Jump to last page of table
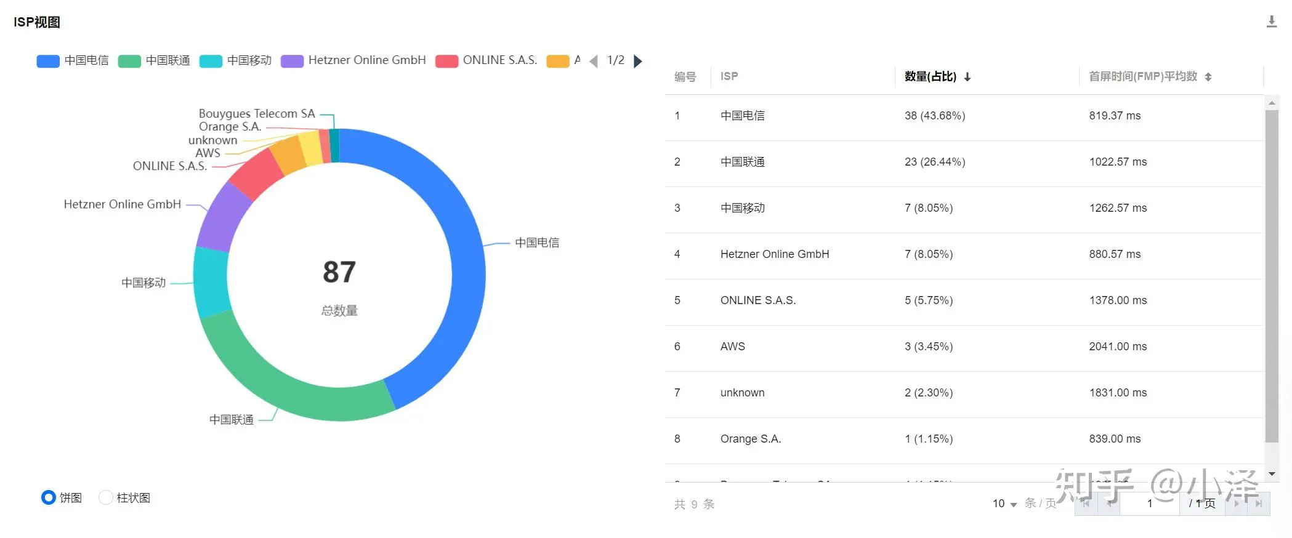This screenshot has width=1292, height=538. pos(1259,504)
